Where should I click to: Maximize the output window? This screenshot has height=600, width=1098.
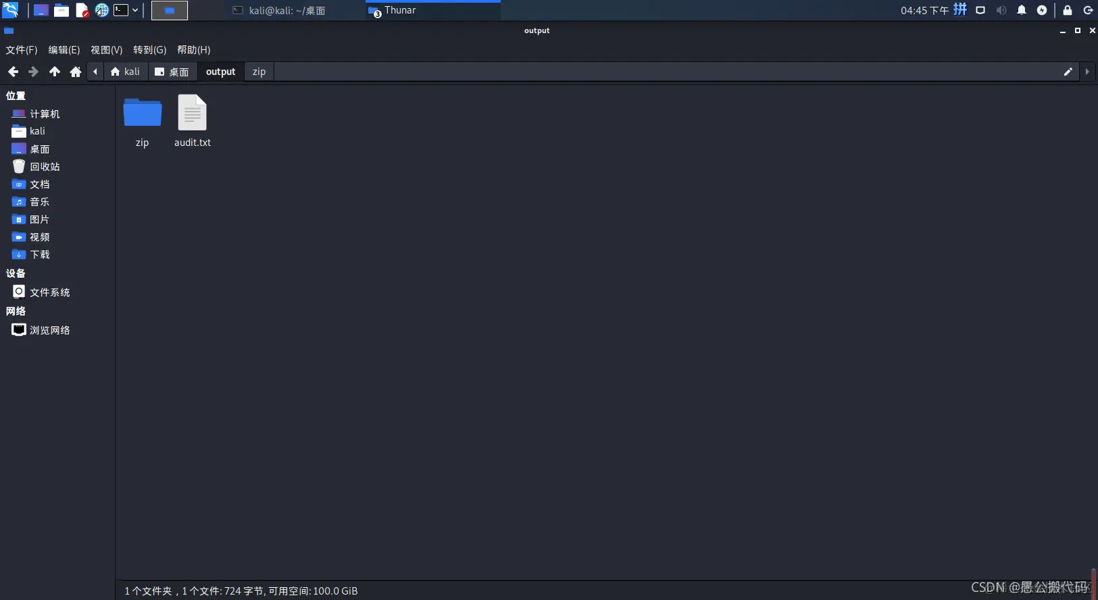(1078, 30)
